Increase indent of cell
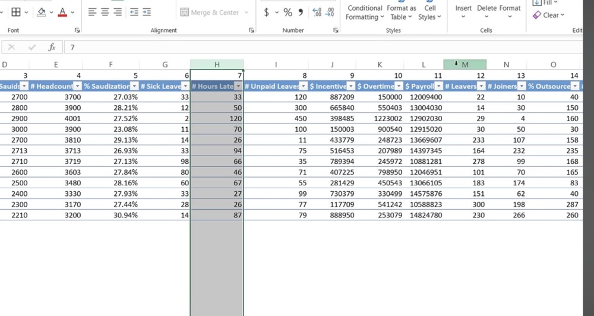This screenshot has width=594, height=316. [x=147, y=12]
